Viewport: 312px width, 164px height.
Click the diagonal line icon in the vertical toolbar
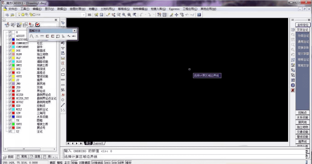coord(63,105)
